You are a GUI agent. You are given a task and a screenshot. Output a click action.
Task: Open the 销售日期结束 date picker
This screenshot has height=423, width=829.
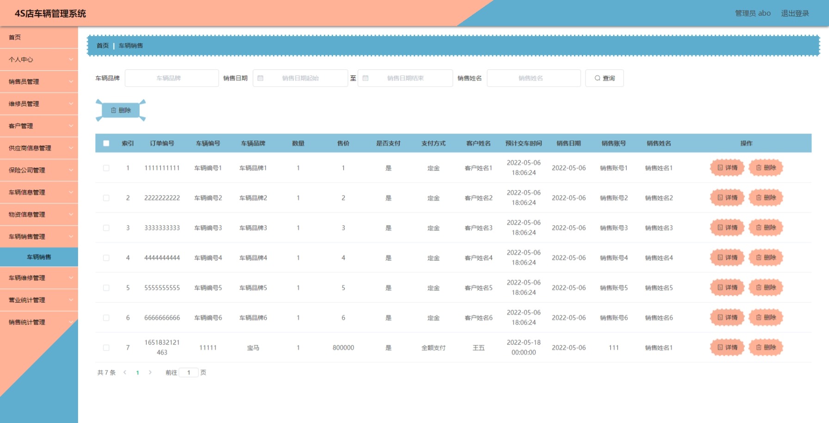(x=405, y=78)
